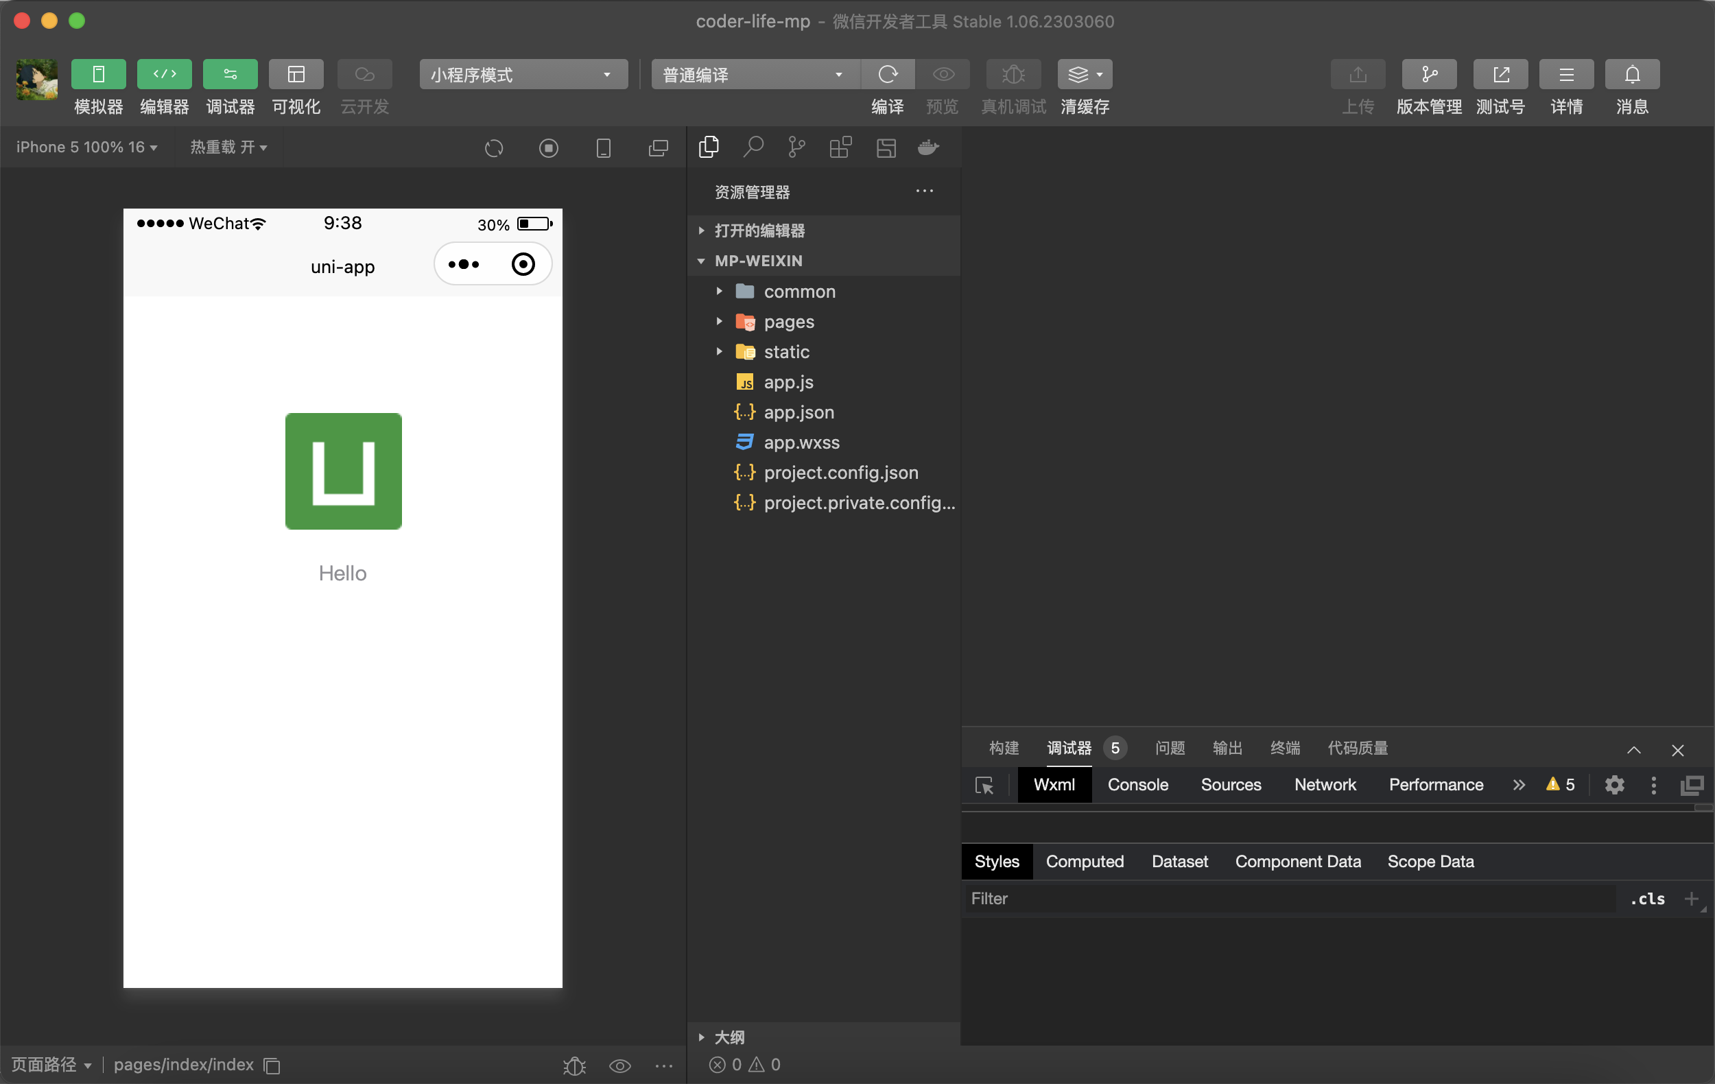
Task: Switch to the 代码质量 tab
Action: pyautogui.click(x=1358, y=748)
